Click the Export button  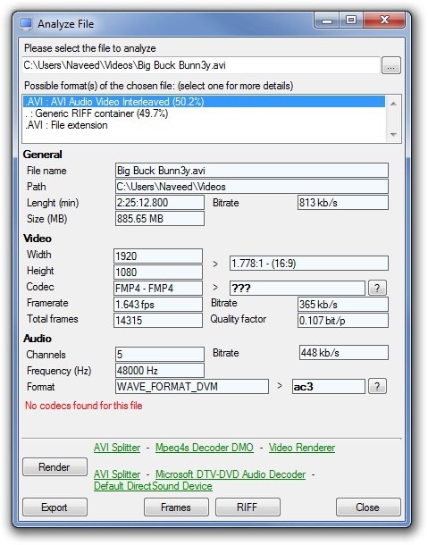(55, 507)
